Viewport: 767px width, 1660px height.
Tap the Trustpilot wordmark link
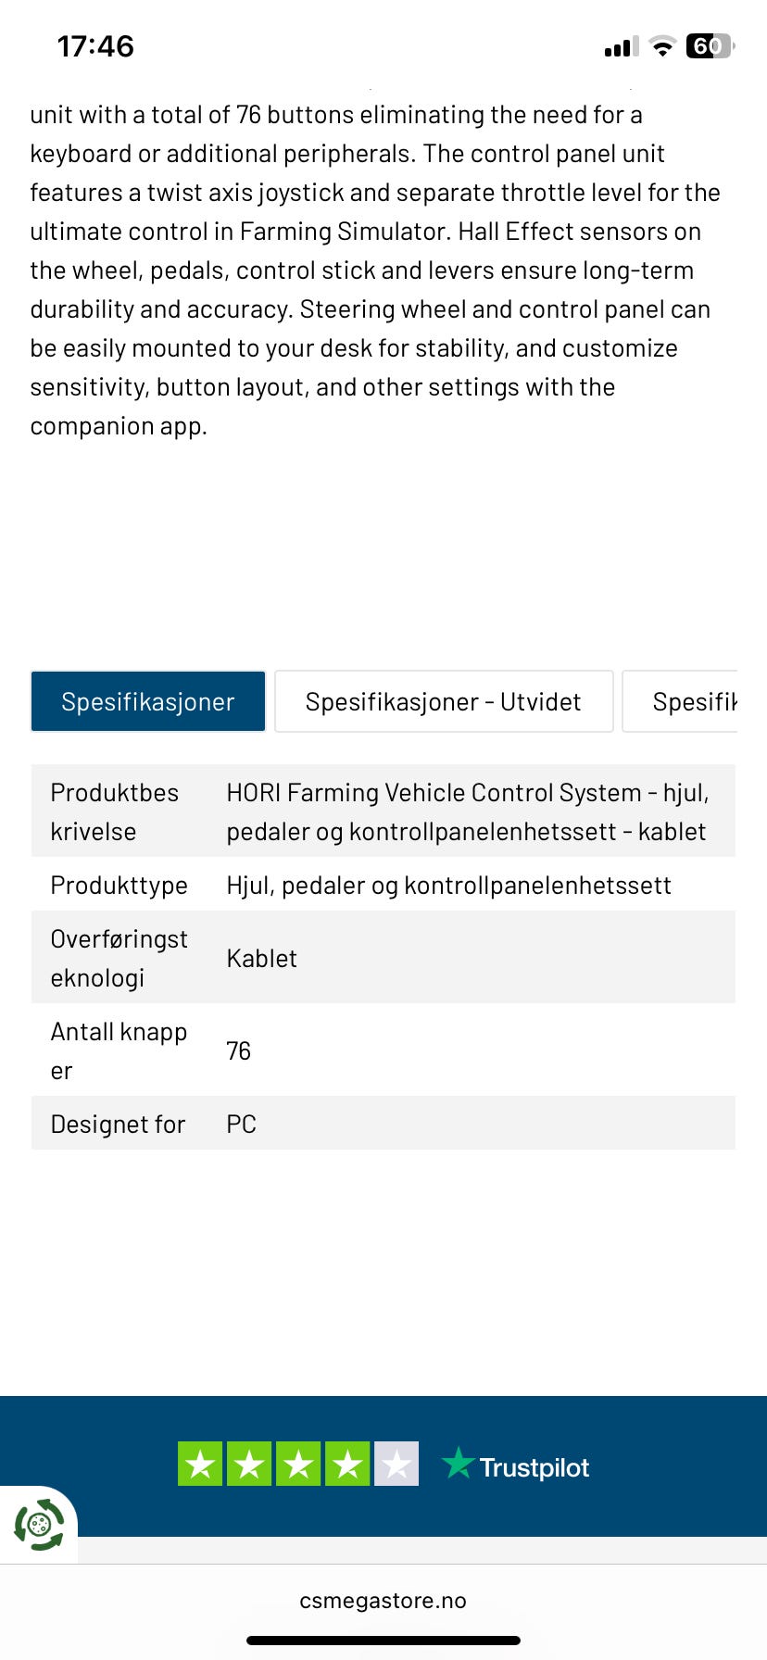coord(534,1467)
